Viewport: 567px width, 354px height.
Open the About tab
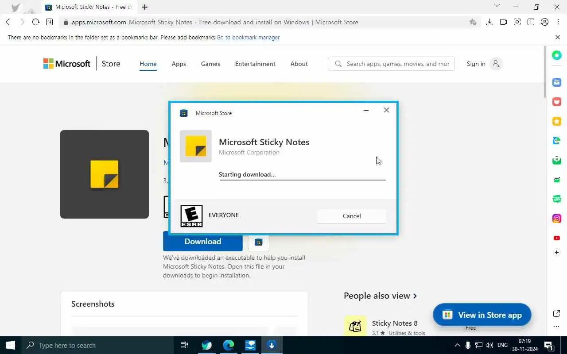pyautogui.click(x=299, y=64)
